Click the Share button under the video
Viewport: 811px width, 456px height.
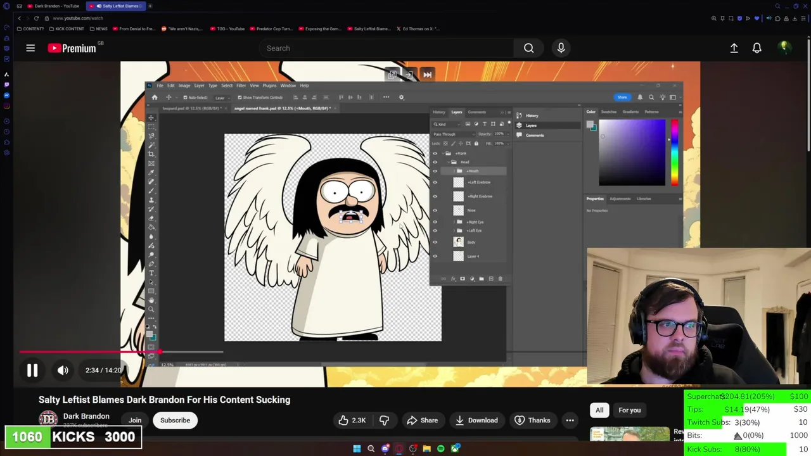tap(423, 420)
